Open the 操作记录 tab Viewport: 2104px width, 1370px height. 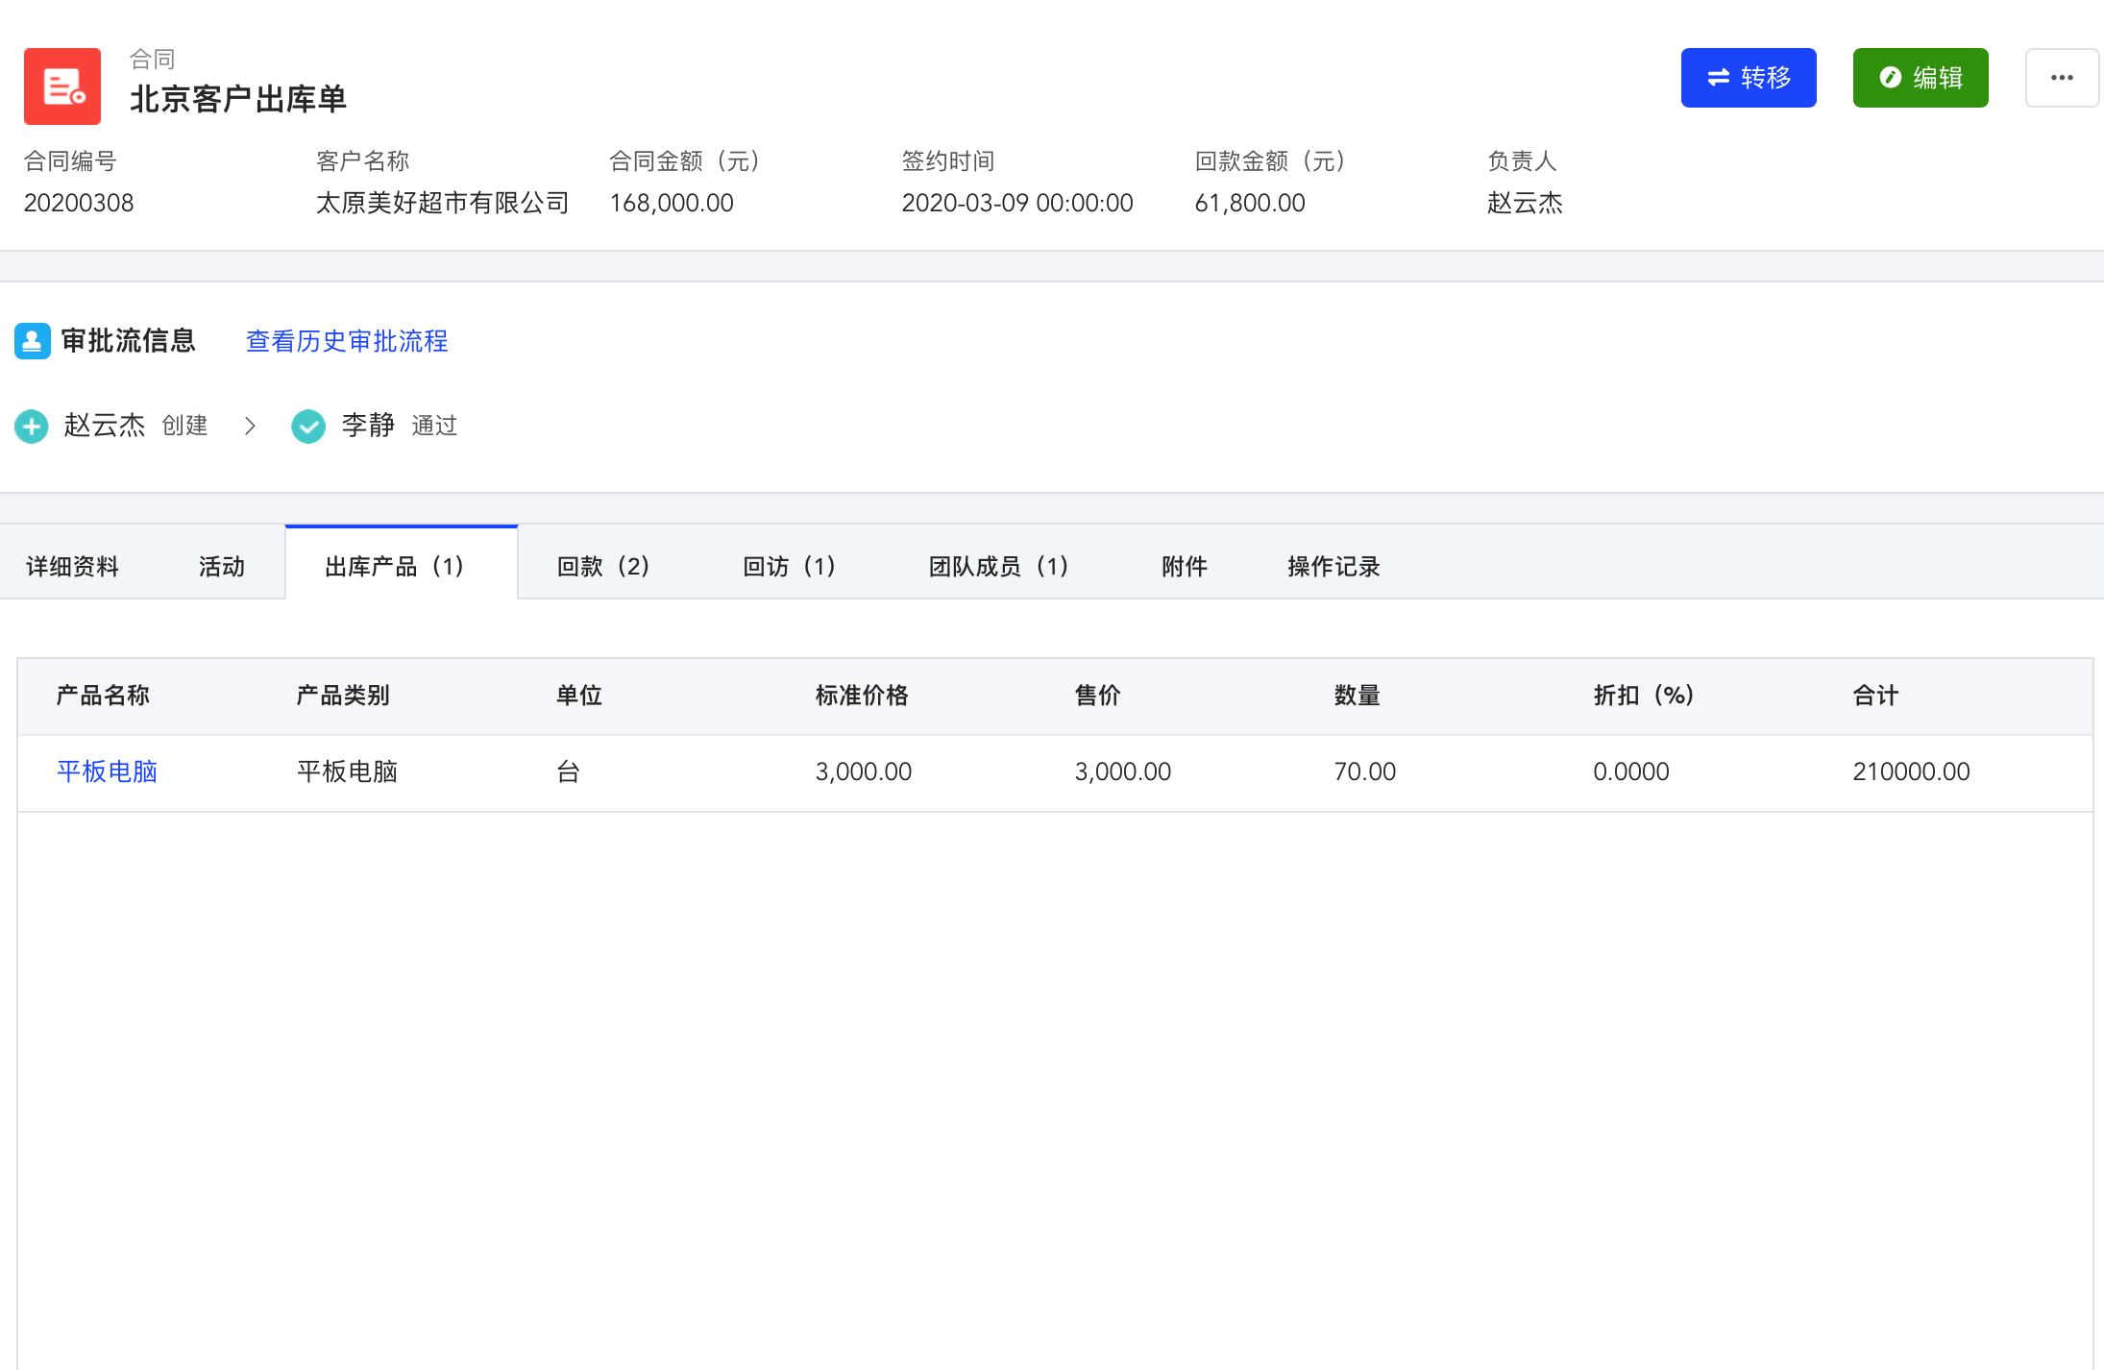pos(1333,567)
